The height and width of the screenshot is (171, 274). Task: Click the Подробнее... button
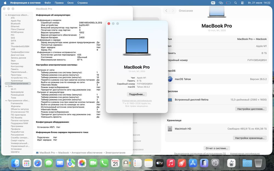tap(137, 94)
